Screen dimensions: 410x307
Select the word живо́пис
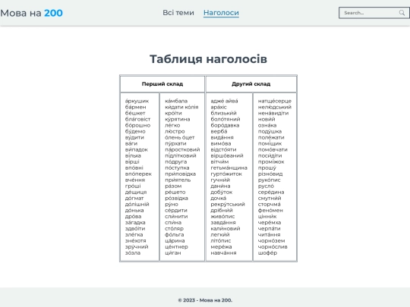coord(222,216)
